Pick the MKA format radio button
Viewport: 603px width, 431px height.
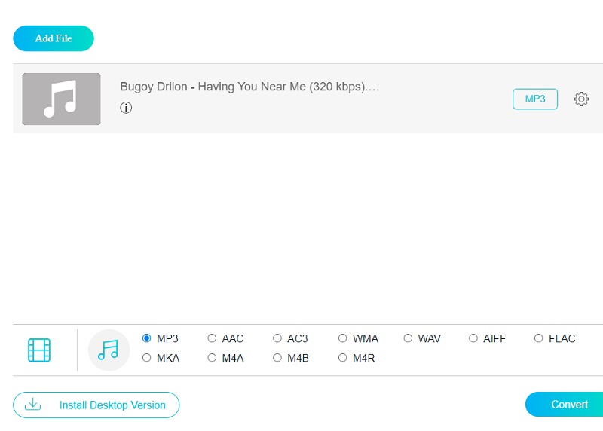click(147, 358)
